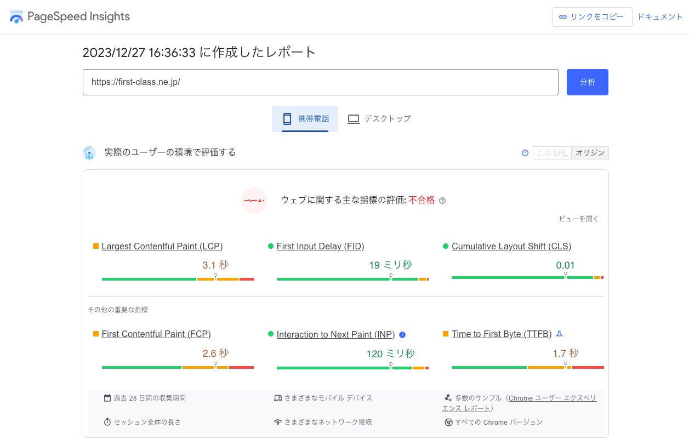Open the Largest Contentful Paint (LCP) link
Screen dimensions: 689x445
[x=162, y=247]
